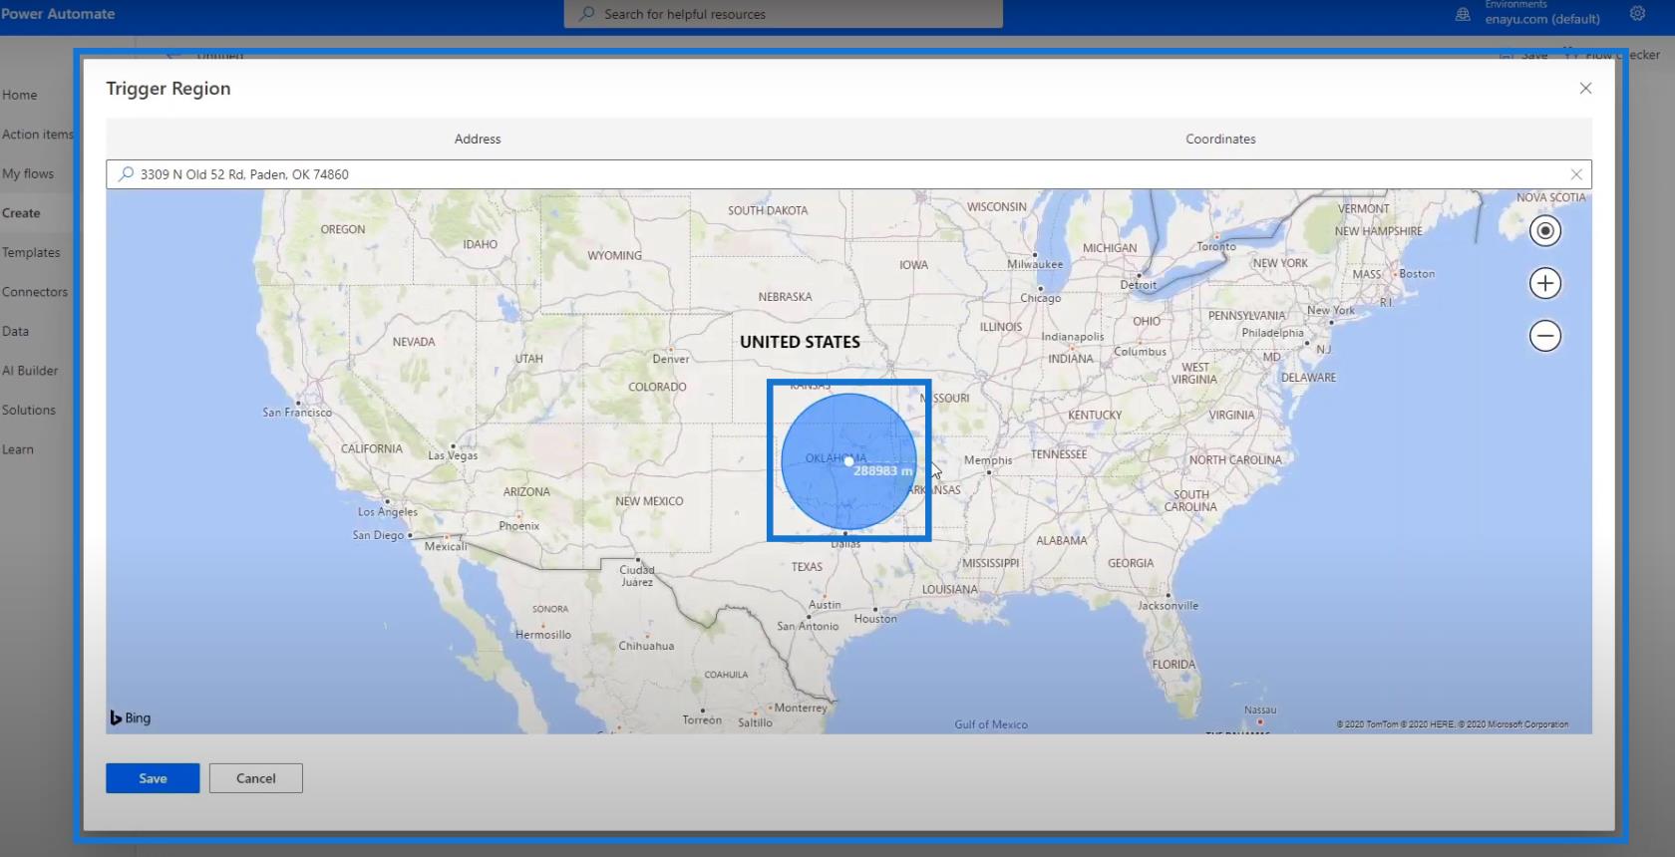Screen dimensions: 1675x857
Task: Click the TEXAS state label on map
Action: coord(807,567)
